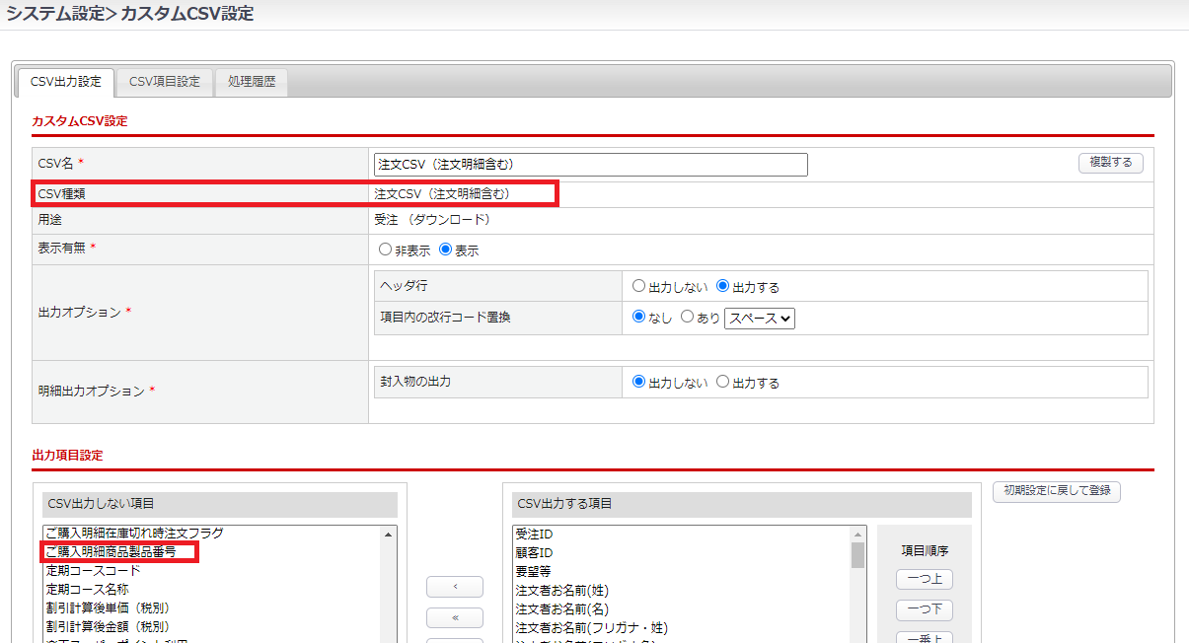
Task: Click the 複製する button
Action: point(1110,163)
